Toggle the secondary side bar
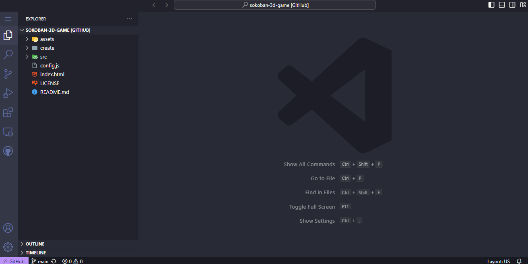The image size is (528, 264). 512,5
